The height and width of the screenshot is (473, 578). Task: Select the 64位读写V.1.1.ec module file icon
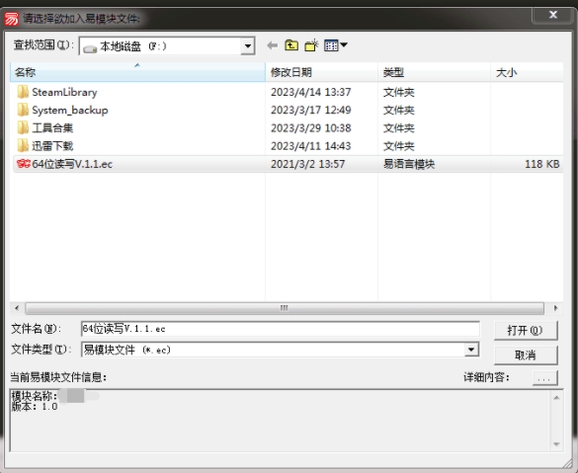coord(24,164)
